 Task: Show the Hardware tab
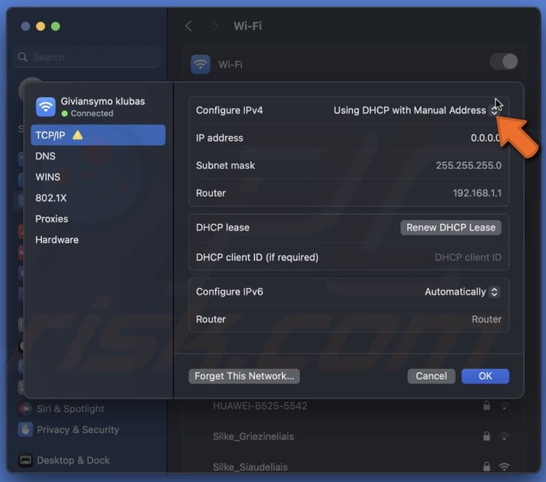(x=57, y=240)
